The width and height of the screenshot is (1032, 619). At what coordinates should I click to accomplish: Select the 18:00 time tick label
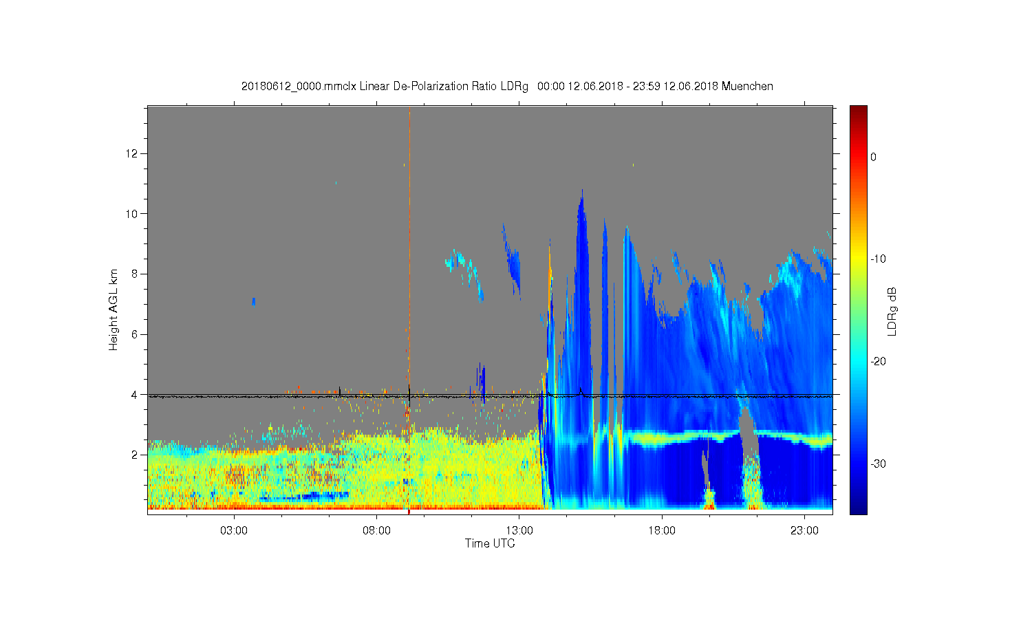(662, 531)
